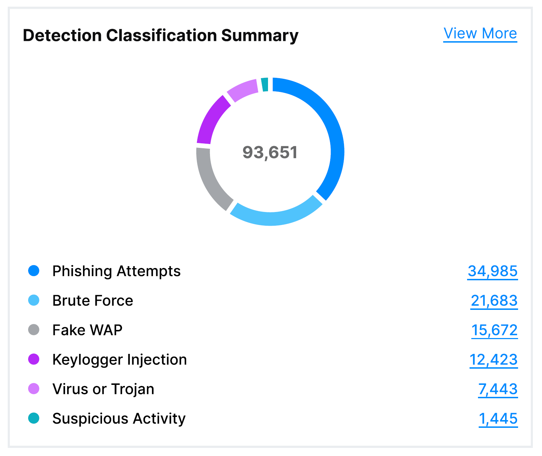
Task: Open the View More link
Action: 480,33
